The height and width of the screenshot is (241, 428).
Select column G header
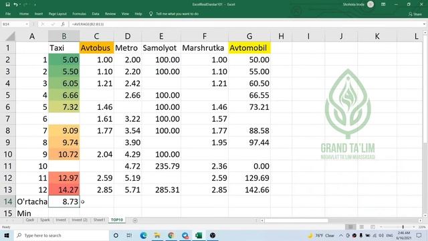(249, 36)
